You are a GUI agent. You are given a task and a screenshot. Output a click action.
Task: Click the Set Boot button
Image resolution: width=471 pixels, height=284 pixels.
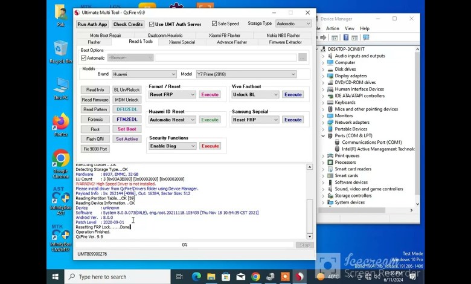tap(127, 129)
